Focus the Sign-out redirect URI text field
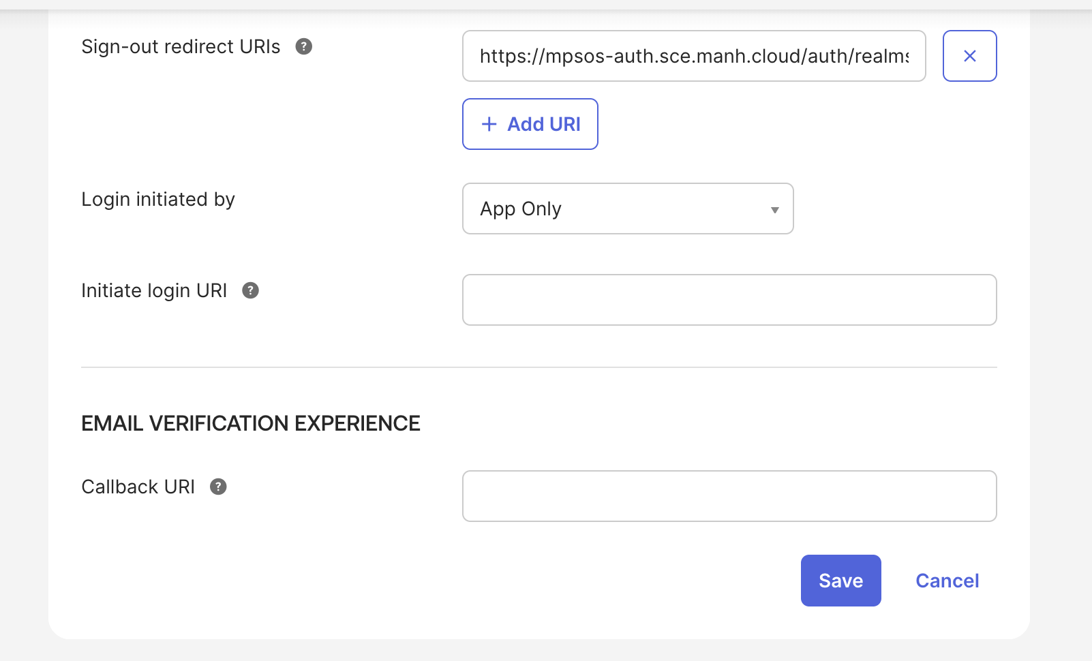 pyautogui.click(x=694, y=56)
